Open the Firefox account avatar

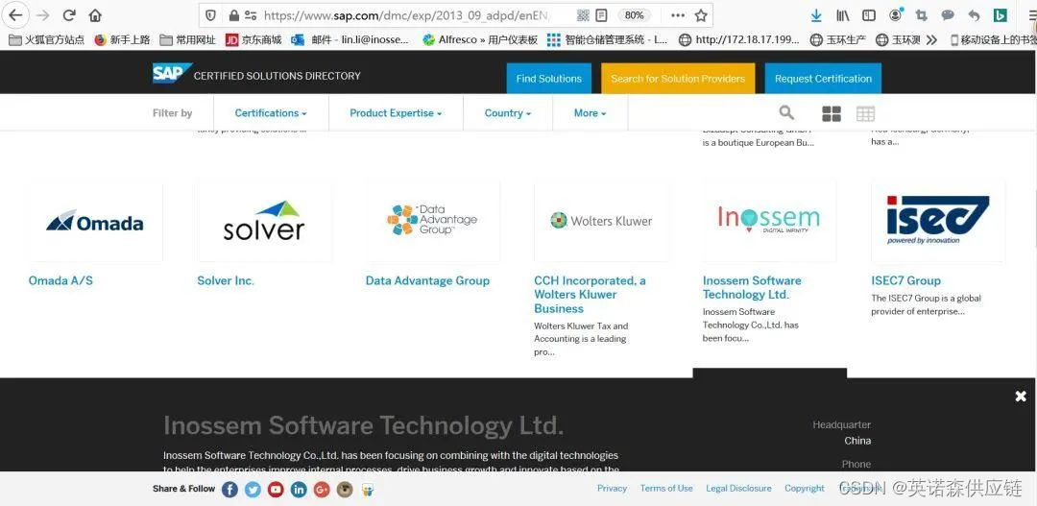click(x=896, y=14)
